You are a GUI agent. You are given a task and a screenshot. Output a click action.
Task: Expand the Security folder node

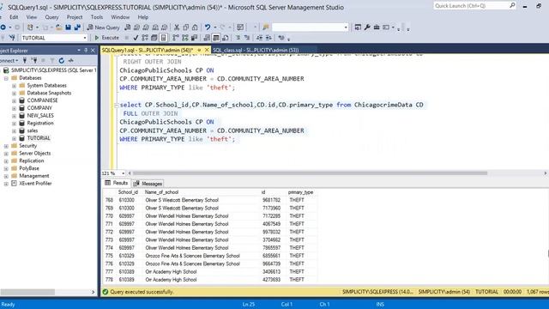click(6, 146)
